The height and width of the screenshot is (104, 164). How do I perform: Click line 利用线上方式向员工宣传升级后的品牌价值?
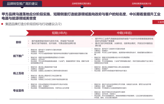point(49,79)
